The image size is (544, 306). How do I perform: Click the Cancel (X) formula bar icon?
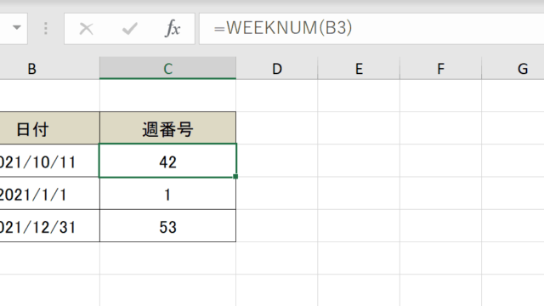coord(86,29)
